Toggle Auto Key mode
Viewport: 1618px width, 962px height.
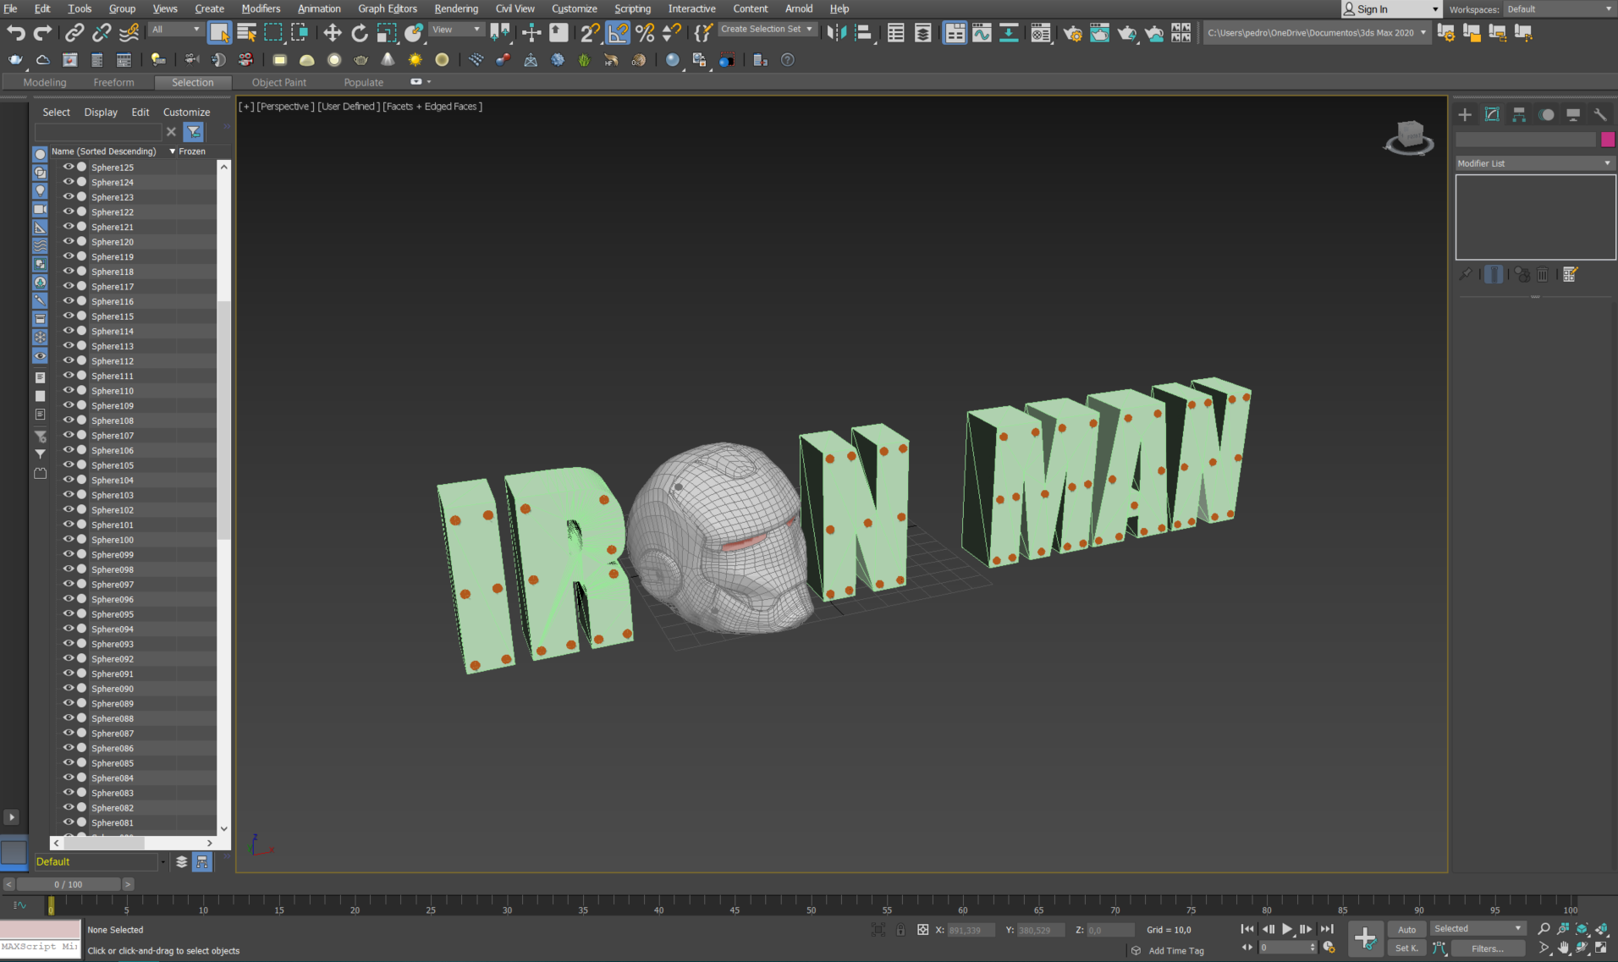tap(1406, 929)
